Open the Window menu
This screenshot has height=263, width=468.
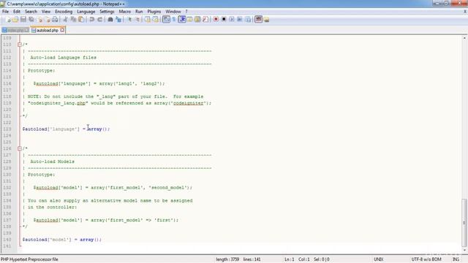click(x=173, y=12)
